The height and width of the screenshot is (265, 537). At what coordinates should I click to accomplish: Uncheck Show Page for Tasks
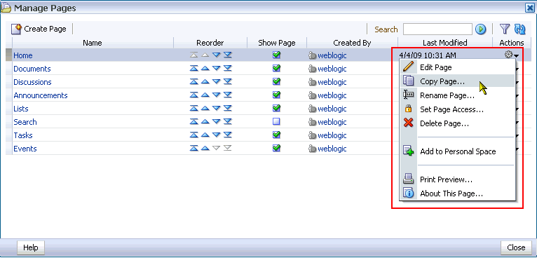coord(276,135)
